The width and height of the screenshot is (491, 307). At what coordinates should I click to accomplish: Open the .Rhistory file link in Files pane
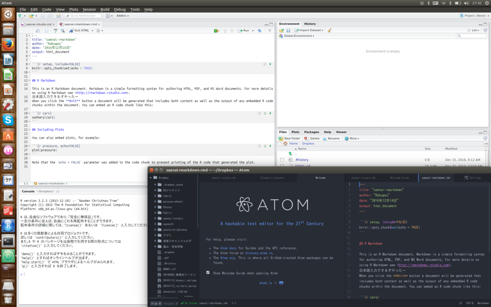[302, 160]
